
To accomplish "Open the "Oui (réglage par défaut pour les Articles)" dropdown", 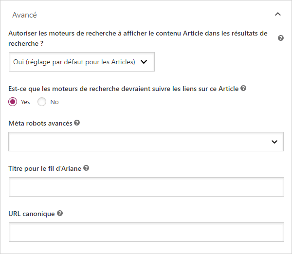I will tap(78, 62).
